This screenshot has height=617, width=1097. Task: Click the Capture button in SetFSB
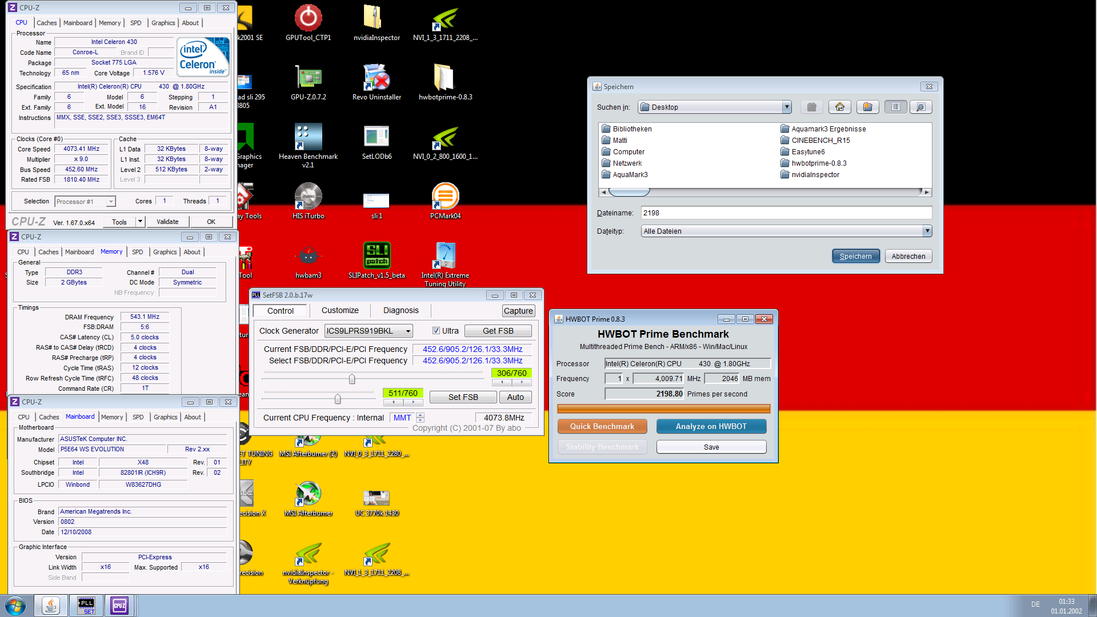(519, 311)
